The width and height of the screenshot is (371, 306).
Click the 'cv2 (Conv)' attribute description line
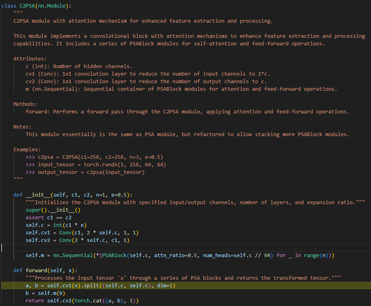click(x=146, y=82)
